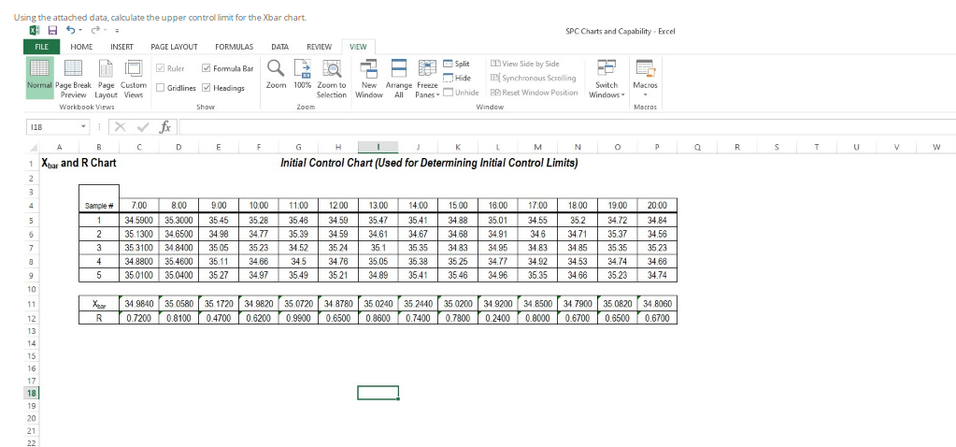Click the Select All corner triangle

point(34,148)
